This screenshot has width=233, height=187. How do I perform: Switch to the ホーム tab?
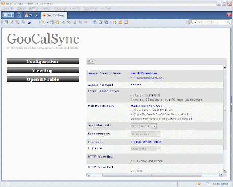tap(31, 15)
